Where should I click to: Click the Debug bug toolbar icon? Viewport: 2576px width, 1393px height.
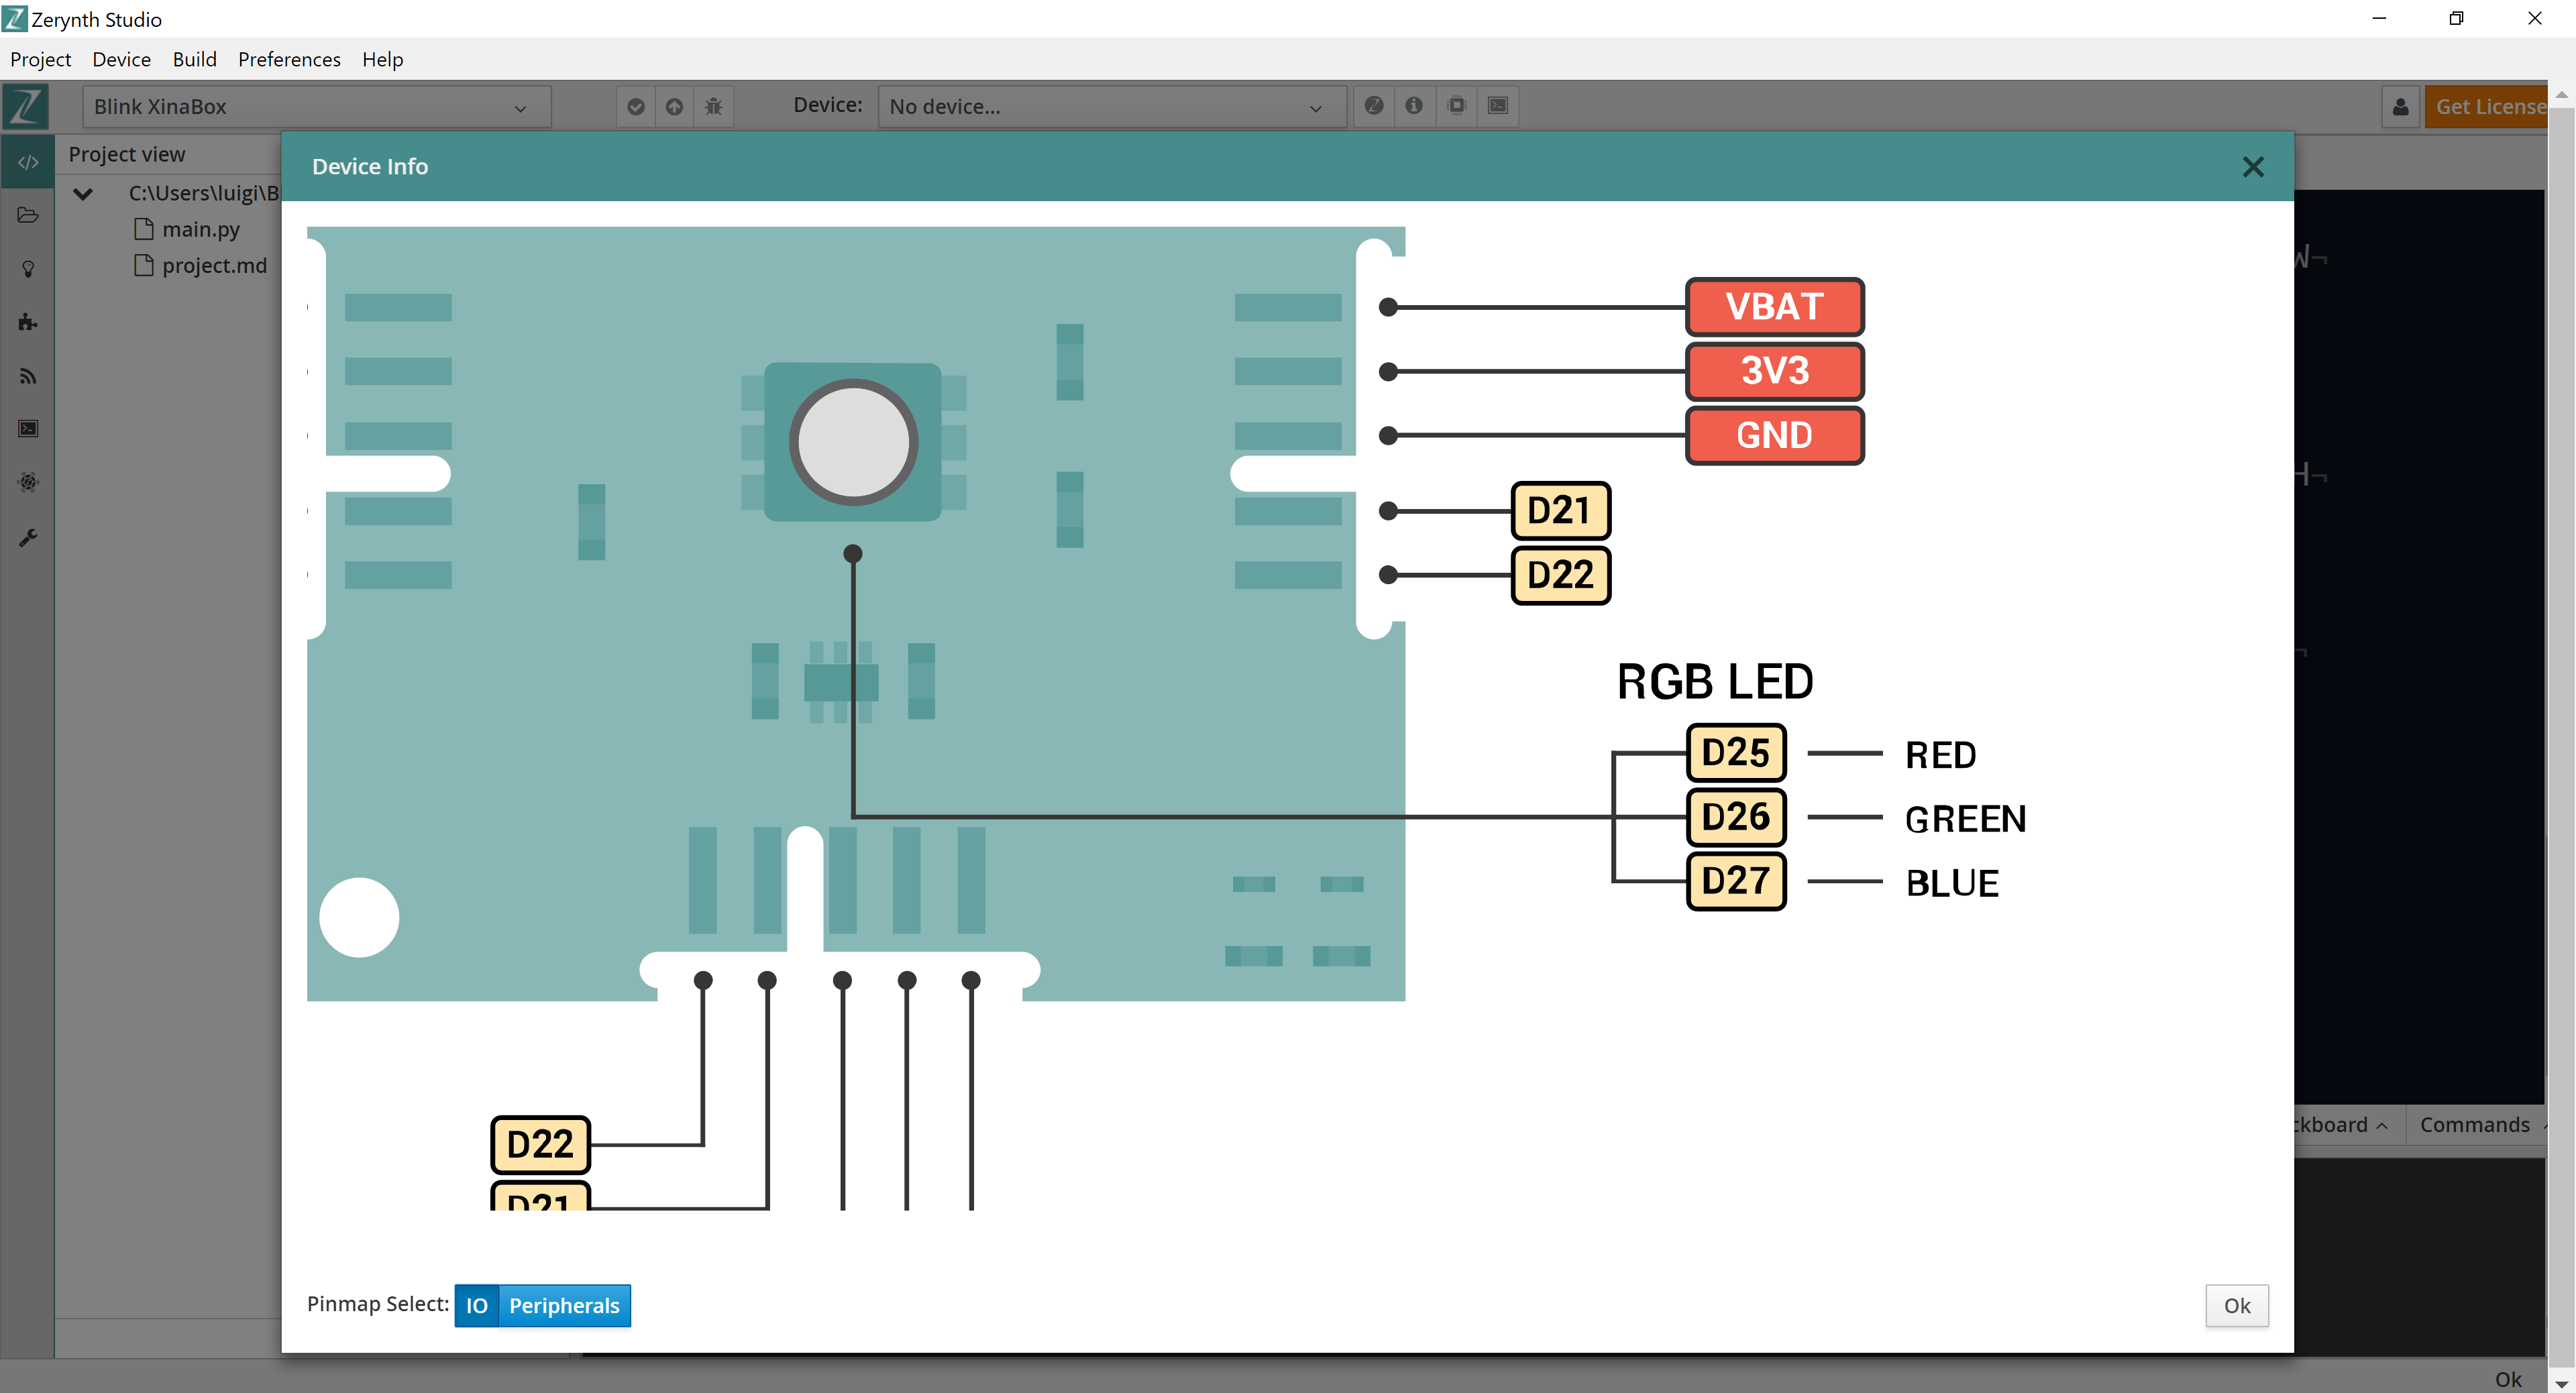coord(713,106)
